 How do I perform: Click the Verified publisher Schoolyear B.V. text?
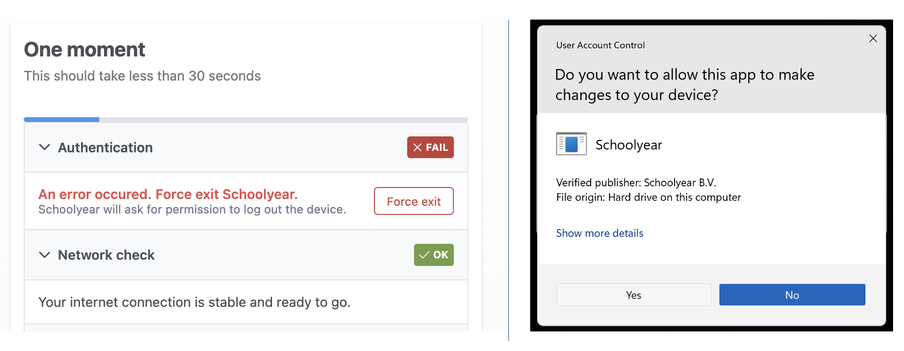pyautogui.click(x=636, y=182)
